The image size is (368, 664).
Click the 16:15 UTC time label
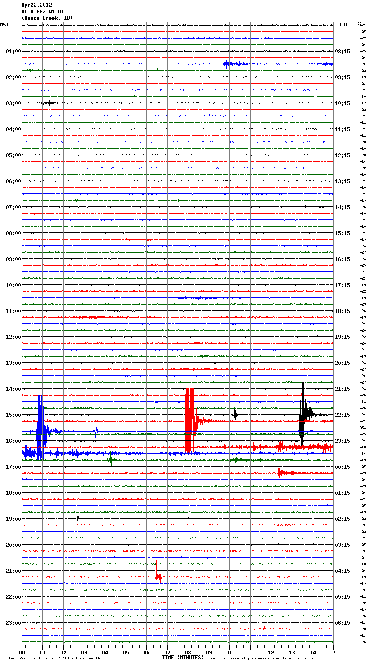(x=342, y=259)
